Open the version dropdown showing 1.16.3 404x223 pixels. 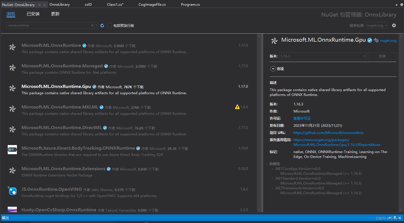tap(364, 56)
